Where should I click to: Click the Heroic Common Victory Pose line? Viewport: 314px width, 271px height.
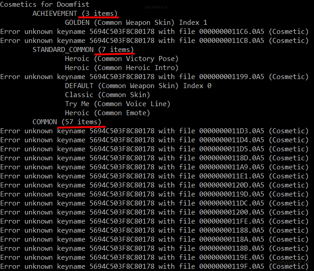tap(121, 59)
